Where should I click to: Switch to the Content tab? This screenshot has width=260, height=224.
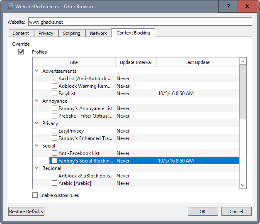[21, 33]
